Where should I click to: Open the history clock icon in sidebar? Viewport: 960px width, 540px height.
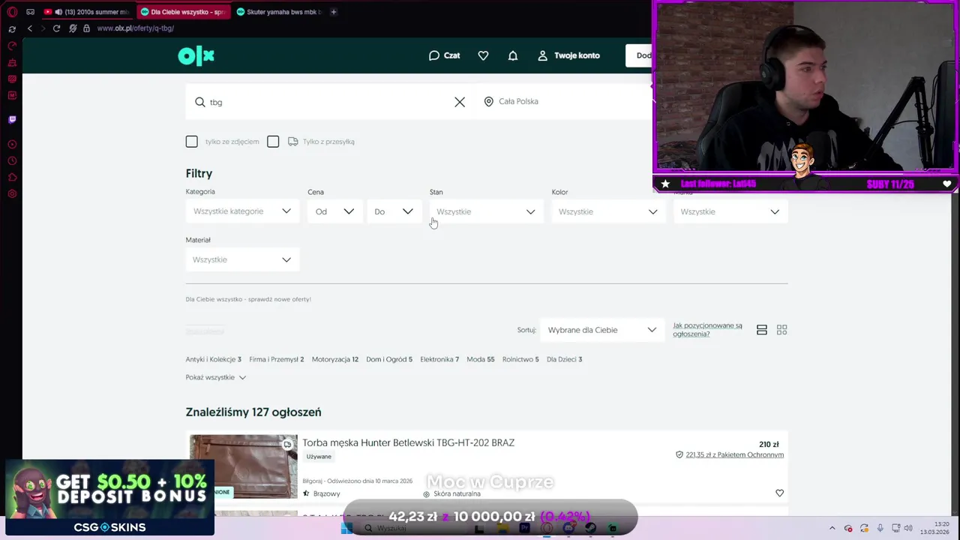pyautogui.click(x=12, y=161)
